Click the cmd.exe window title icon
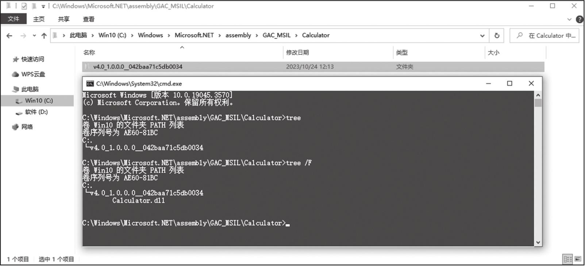Viewport: 585px width, 266px height. 90,84
